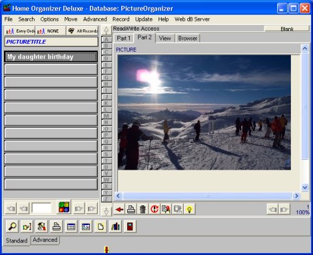
Task: Select the 'My daughter birthday' record
Action: (51, 57)
